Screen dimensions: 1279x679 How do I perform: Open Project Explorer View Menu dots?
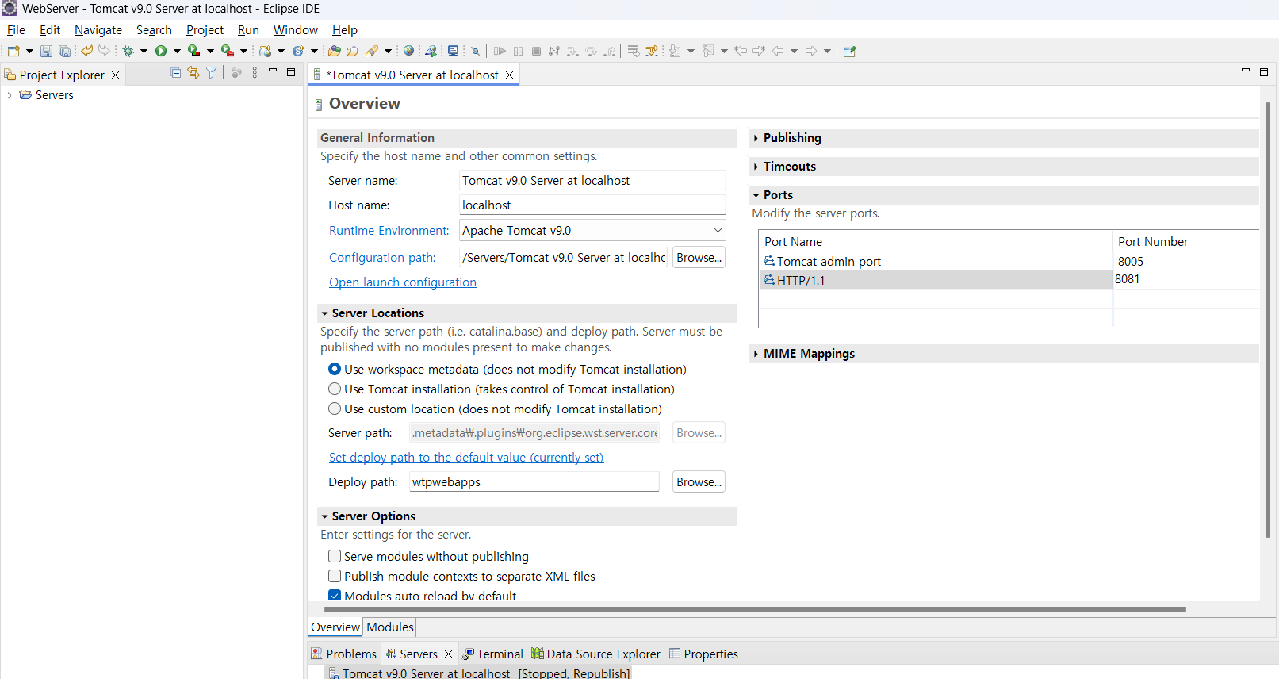click(255, 72)
